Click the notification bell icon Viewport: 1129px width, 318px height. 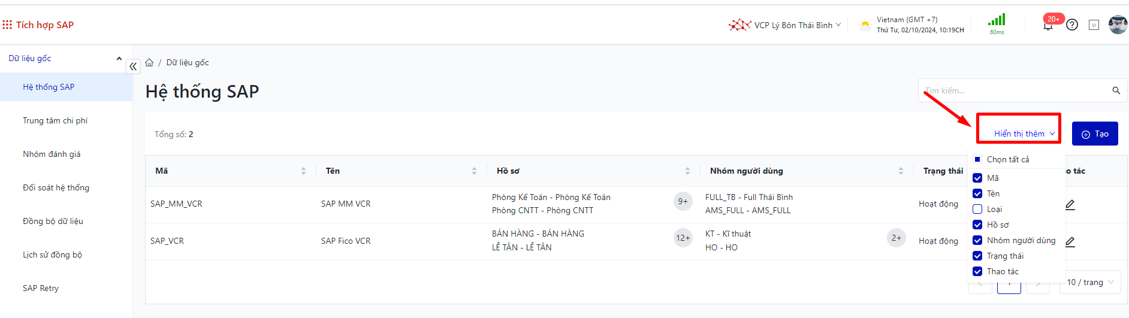tap(1048, 26)
